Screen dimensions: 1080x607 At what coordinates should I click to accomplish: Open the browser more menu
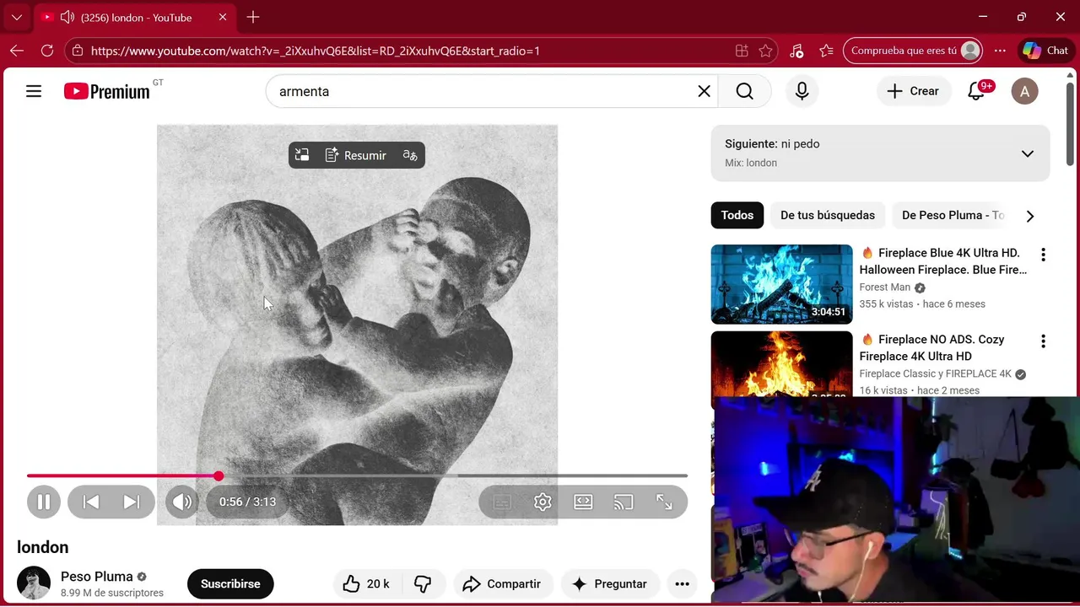coord(1000,51)
